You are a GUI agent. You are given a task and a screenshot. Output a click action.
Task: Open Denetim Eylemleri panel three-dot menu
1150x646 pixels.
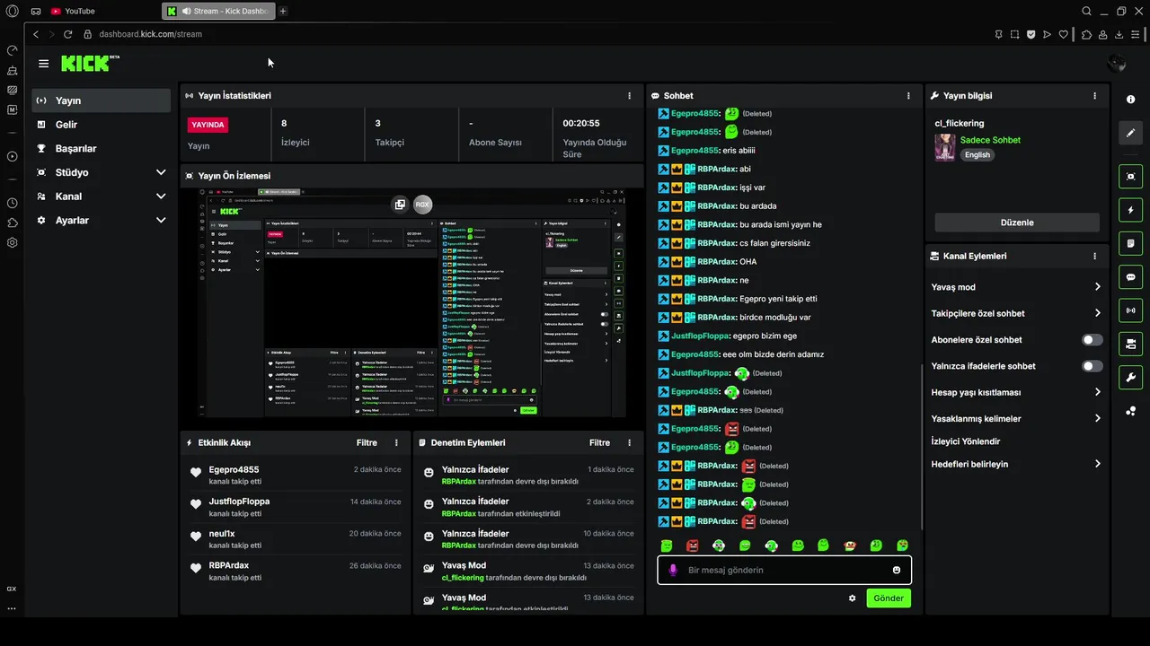pos(629,442)
